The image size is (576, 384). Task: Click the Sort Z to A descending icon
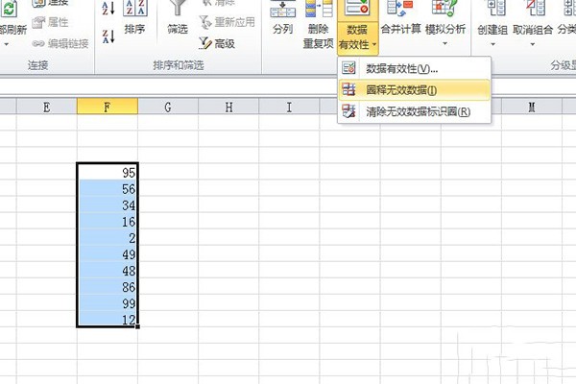[108, 36]
